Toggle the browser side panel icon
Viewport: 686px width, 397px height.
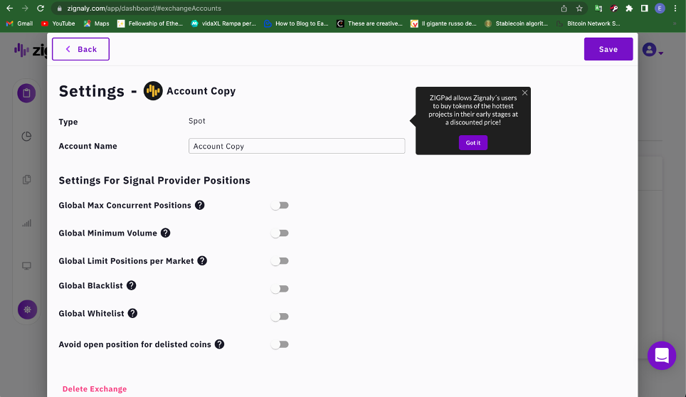click(x=645, y=9)
